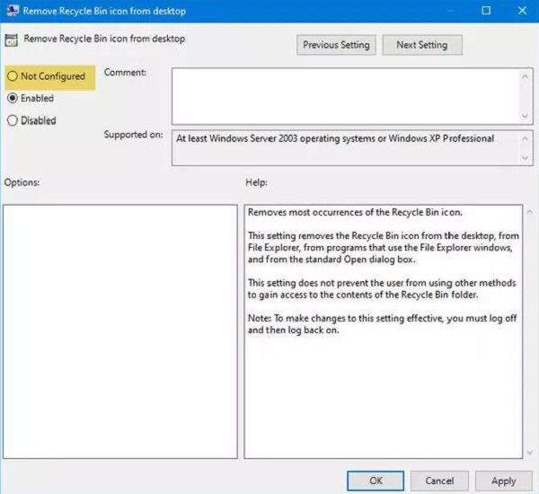The width and height of the screenshot is (539, 494).
Task: Click the Cancel button
Action: pyautogui.click(x=439, y=481)
